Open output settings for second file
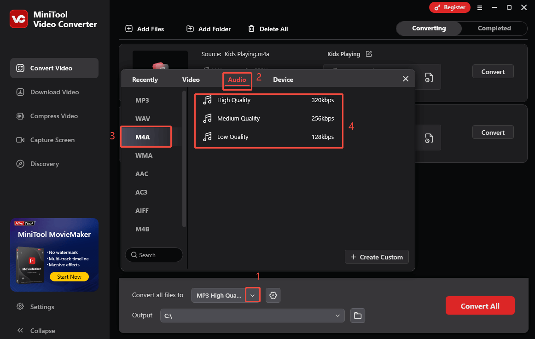535x339 pixels. 429,138
